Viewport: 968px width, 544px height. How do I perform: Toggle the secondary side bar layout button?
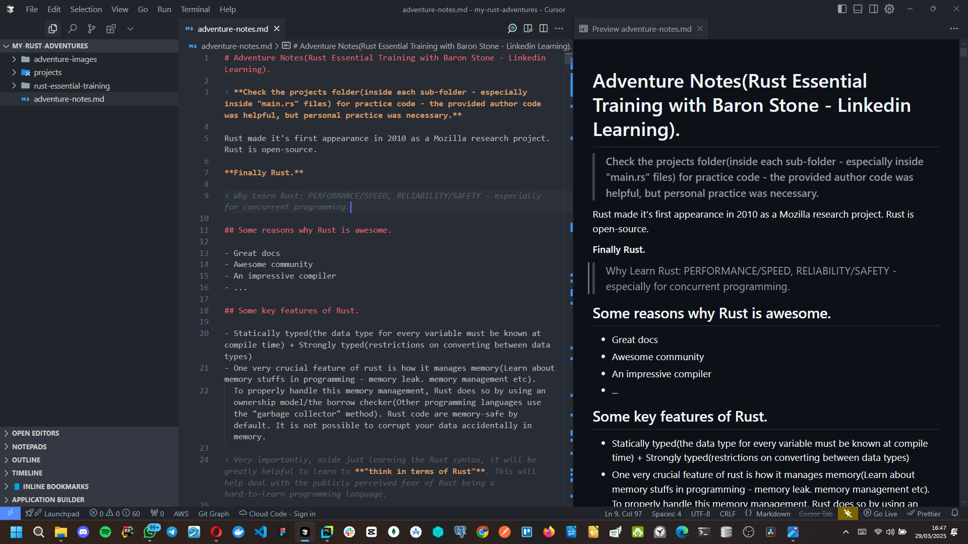click(x=873, y=9)
